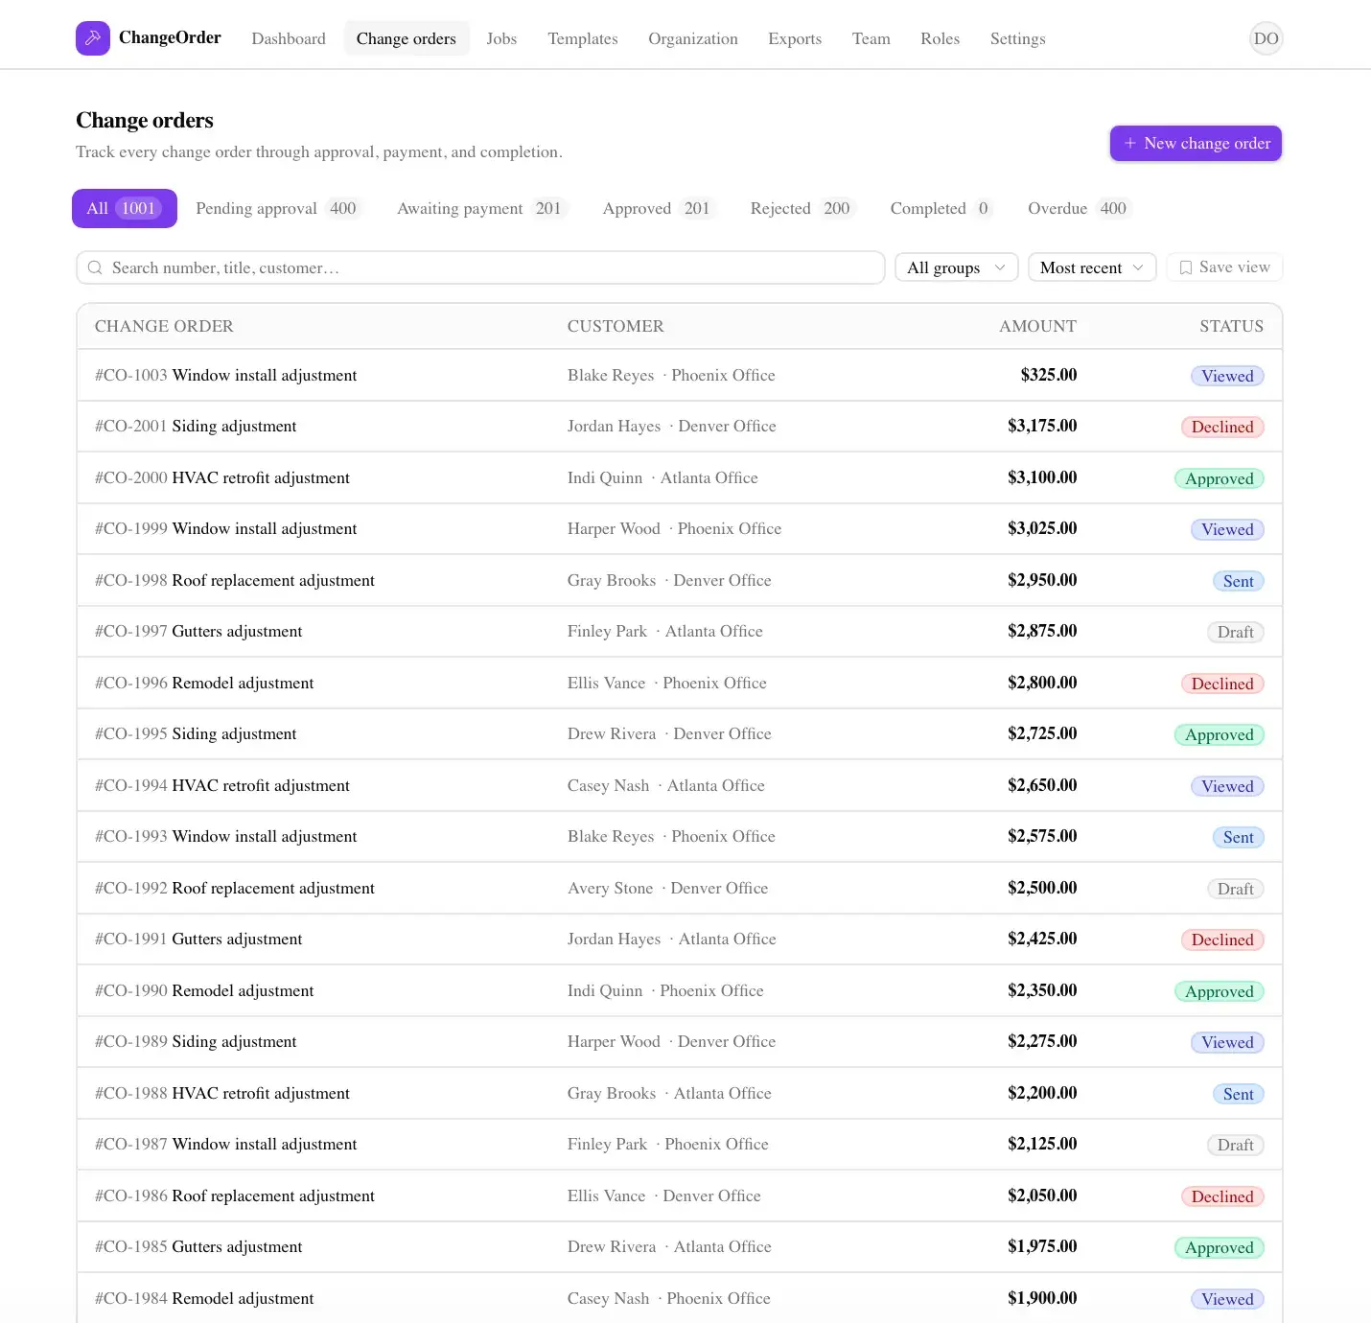Click the New change order button
Image resolution: width=1371 pixels, height=1323 pixels.
(x=1196, y=143)
